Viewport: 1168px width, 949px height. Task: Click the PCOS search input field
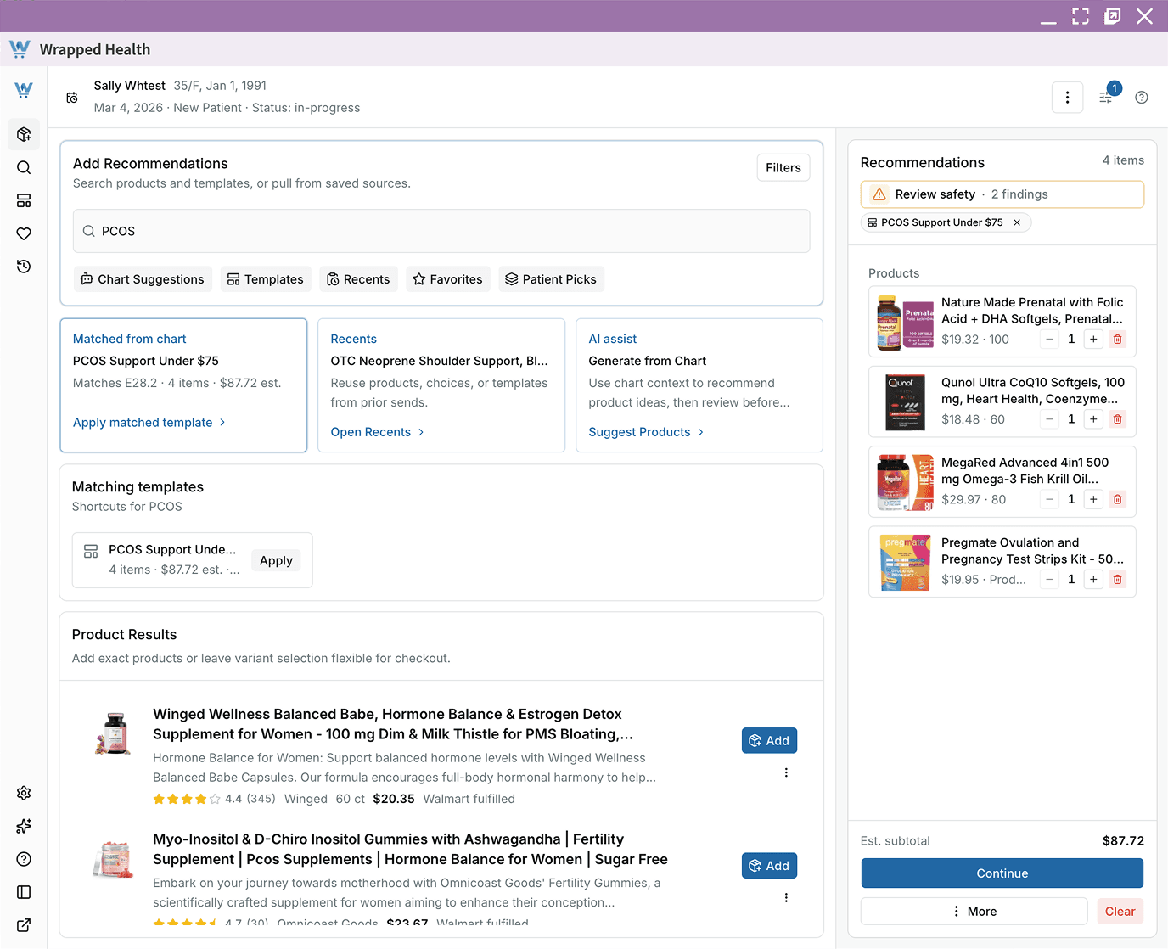coord(441,231)
